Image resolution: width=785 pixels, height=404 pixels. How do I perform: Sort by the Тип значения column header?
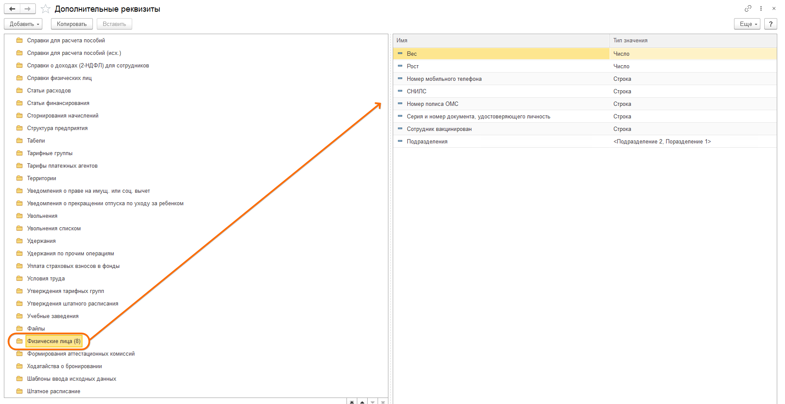693,40
